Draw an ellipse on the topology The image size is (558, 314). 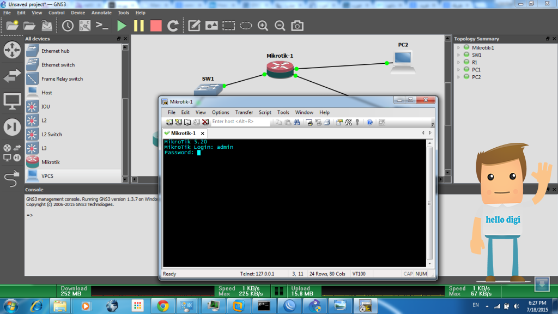246,26
